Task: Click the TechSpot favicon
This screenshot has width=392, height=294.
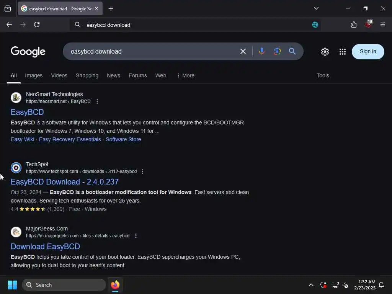Action: [16, 168]
